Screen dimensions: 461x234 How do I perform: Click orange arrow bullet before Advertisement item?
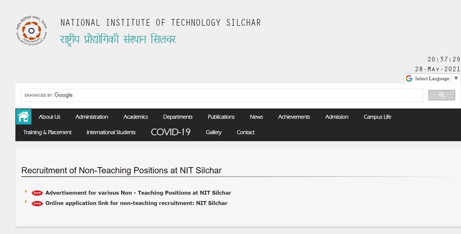tap(26, 191)
